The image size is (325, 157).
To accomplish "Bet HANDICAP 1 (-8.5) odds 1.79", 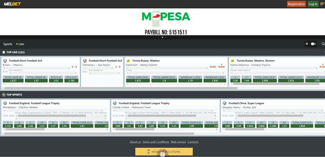I will coord(190,79).
